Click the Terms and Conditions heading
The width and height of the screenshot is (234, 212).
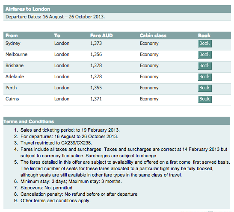[29, 121]
